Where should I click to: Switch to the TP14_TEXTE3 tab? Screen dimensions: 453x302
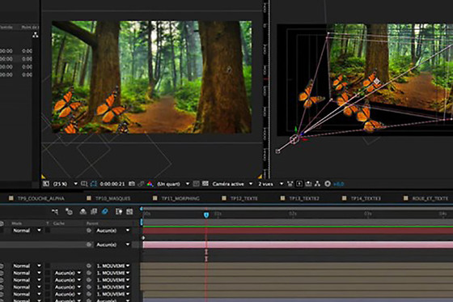click(x=366, y=198)
